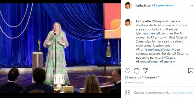Follow kathy.lette via Подписаться link

(164, 5)
